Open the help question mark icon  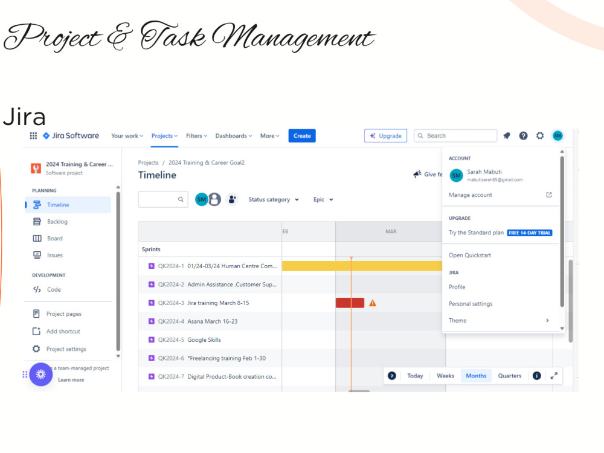point(523,135)
